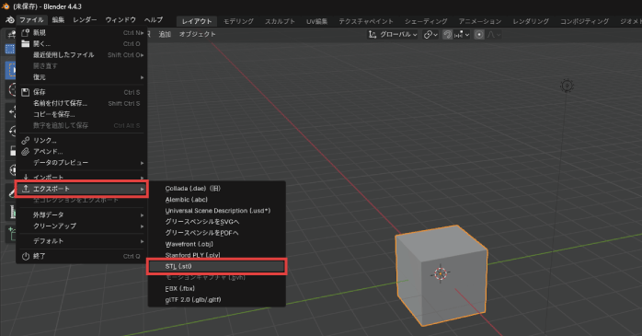Choose グリースペンシルをPDFへ export option
642x336 pixels.
(x=216, y=233)
